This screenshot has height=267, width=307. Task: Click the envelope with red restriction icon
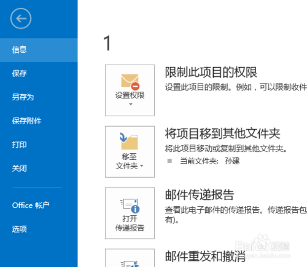click(130, 82)
